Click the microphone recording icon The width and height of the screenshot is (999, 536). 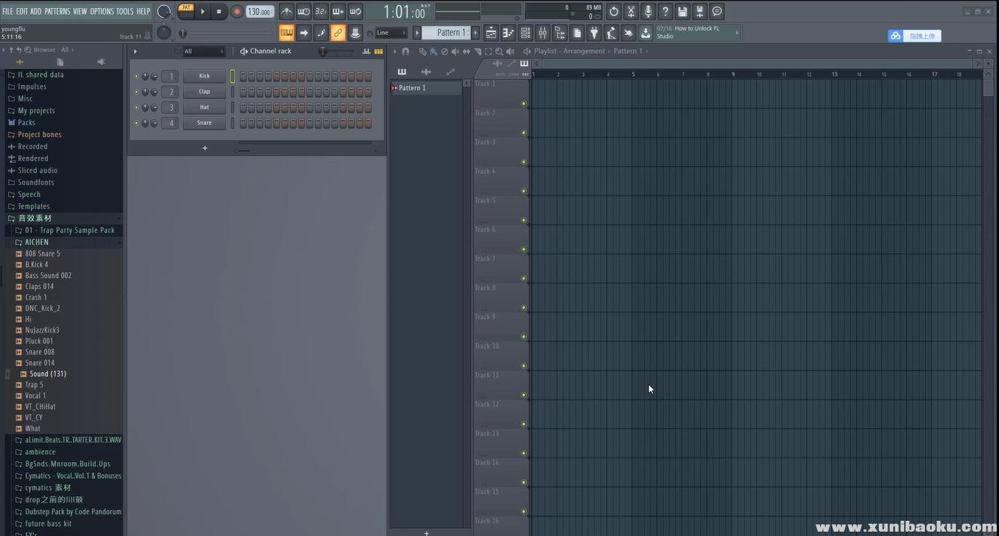[648, 12]
